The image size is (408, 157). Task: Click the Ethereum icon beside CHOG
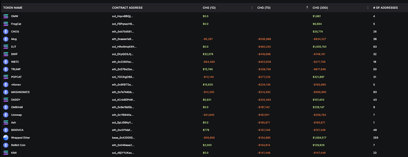point(6,31)
